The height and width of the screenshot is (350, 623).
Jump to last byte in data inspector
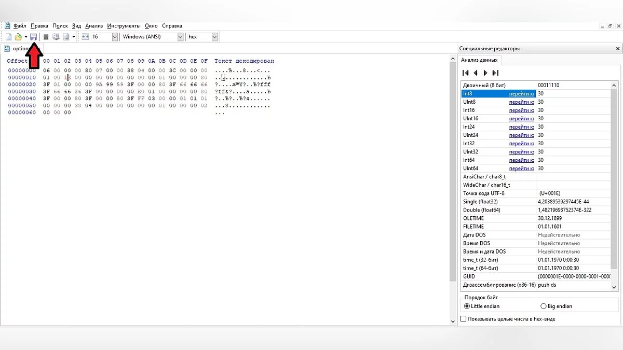(x=495, y=73)
